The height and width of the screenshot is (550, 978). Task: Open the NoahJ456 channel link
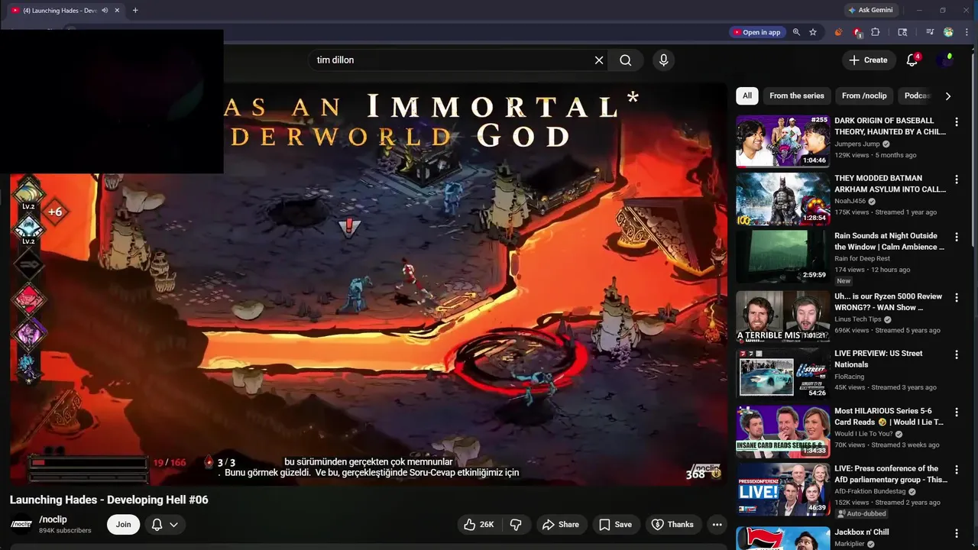pos(850,201)
